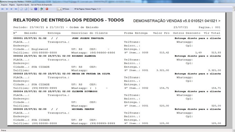Click the Entrega column header
Image resolution: width=235 pixels, height=132 pixels.
click(x=54, y=33)
